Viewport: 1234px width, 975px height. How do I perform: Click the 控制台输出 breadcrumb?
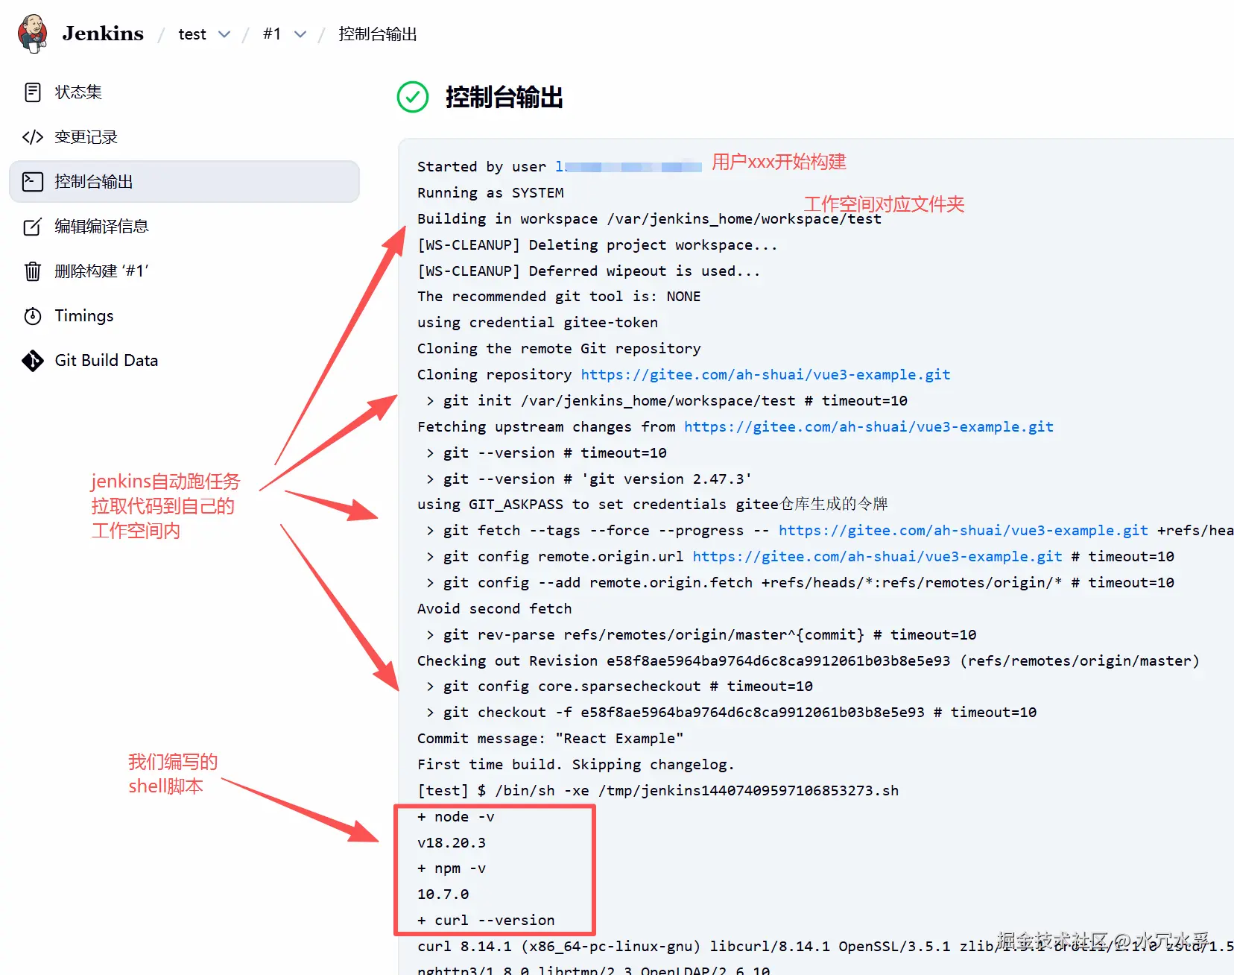coord(378,34)
